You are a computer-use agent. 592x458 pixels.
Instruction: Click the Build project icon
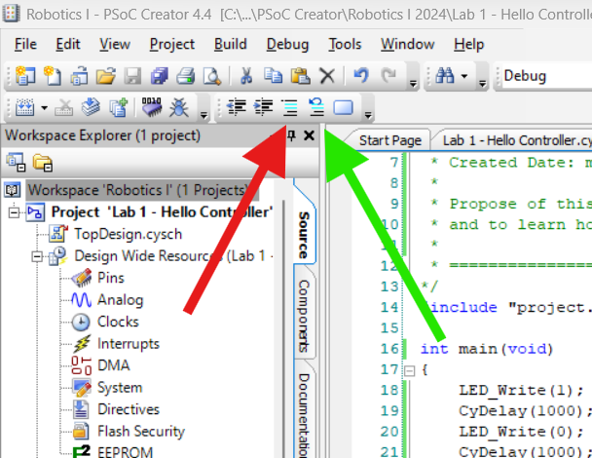click(x=25, y=108)
